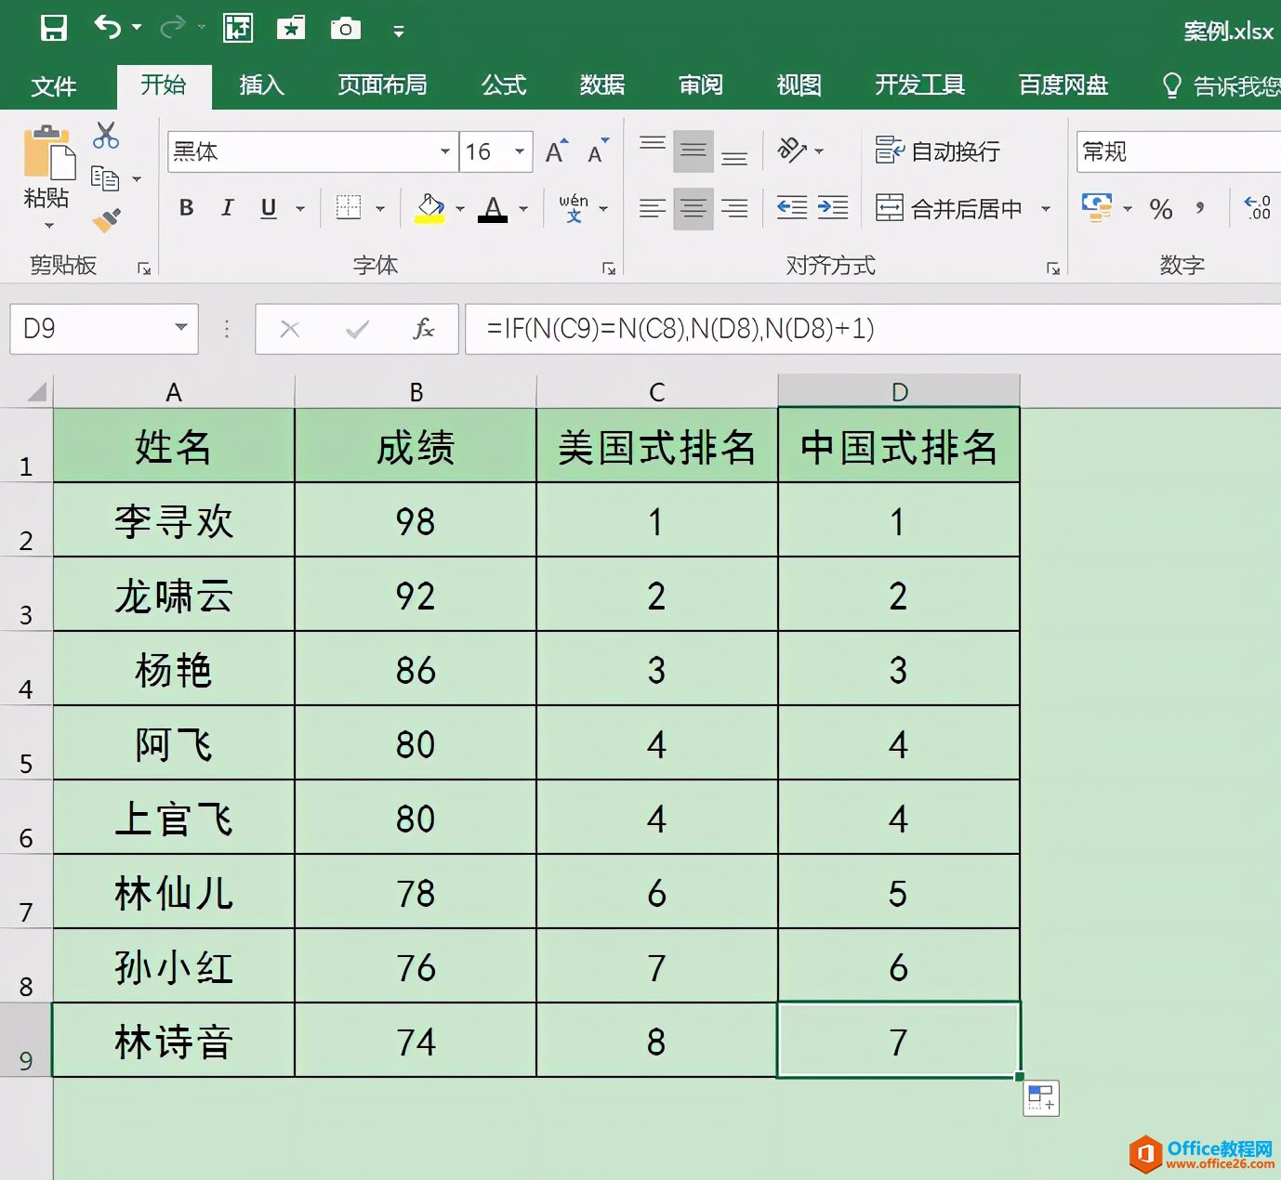Align text left
1281x1180 pixels.
point(653,208)
